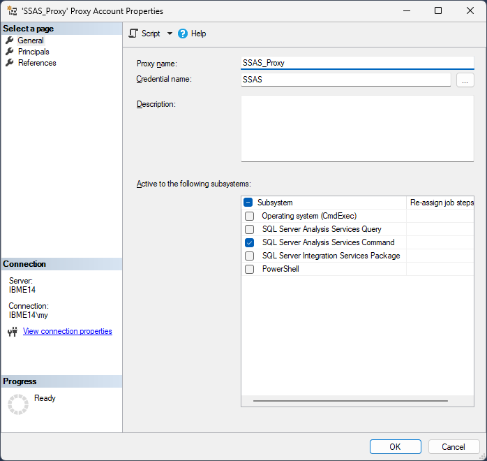Screen dimensions: 487x461
Task: Close the Proxy Account Properties dialog
Action: point(470,10)
